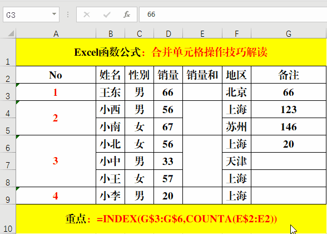This screenshot has height=234, width=327.
Task: Click the green error indicator in cell A3
Action: click(x=18, y=85)
